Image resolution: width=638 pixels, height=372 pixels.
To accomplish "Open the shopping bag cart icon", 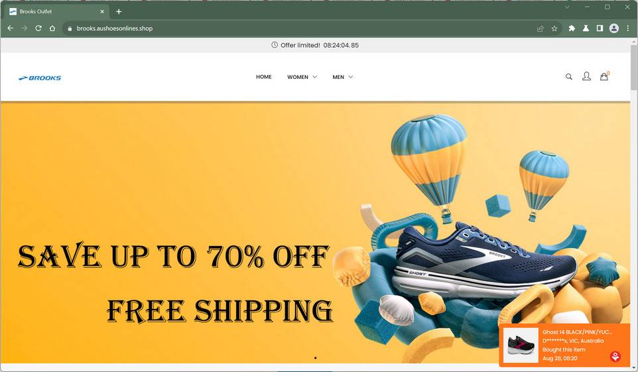I will (x=604, y=76).
